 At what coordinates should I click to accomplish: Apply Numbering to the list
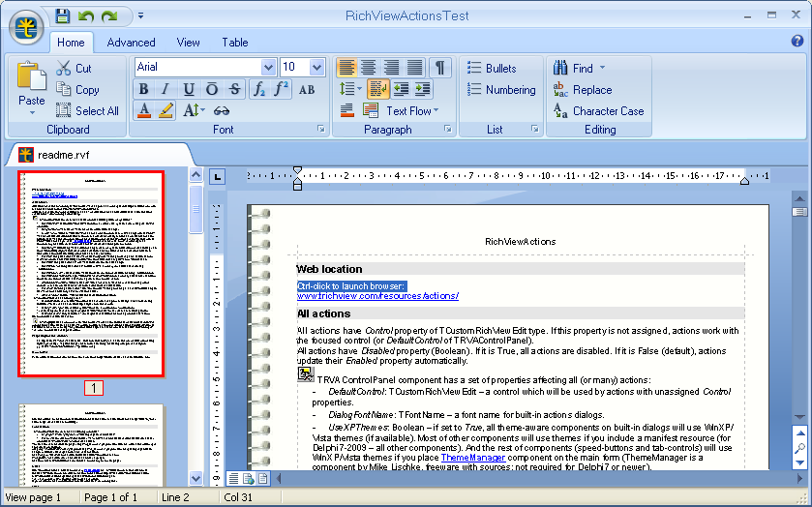(501, 90)
